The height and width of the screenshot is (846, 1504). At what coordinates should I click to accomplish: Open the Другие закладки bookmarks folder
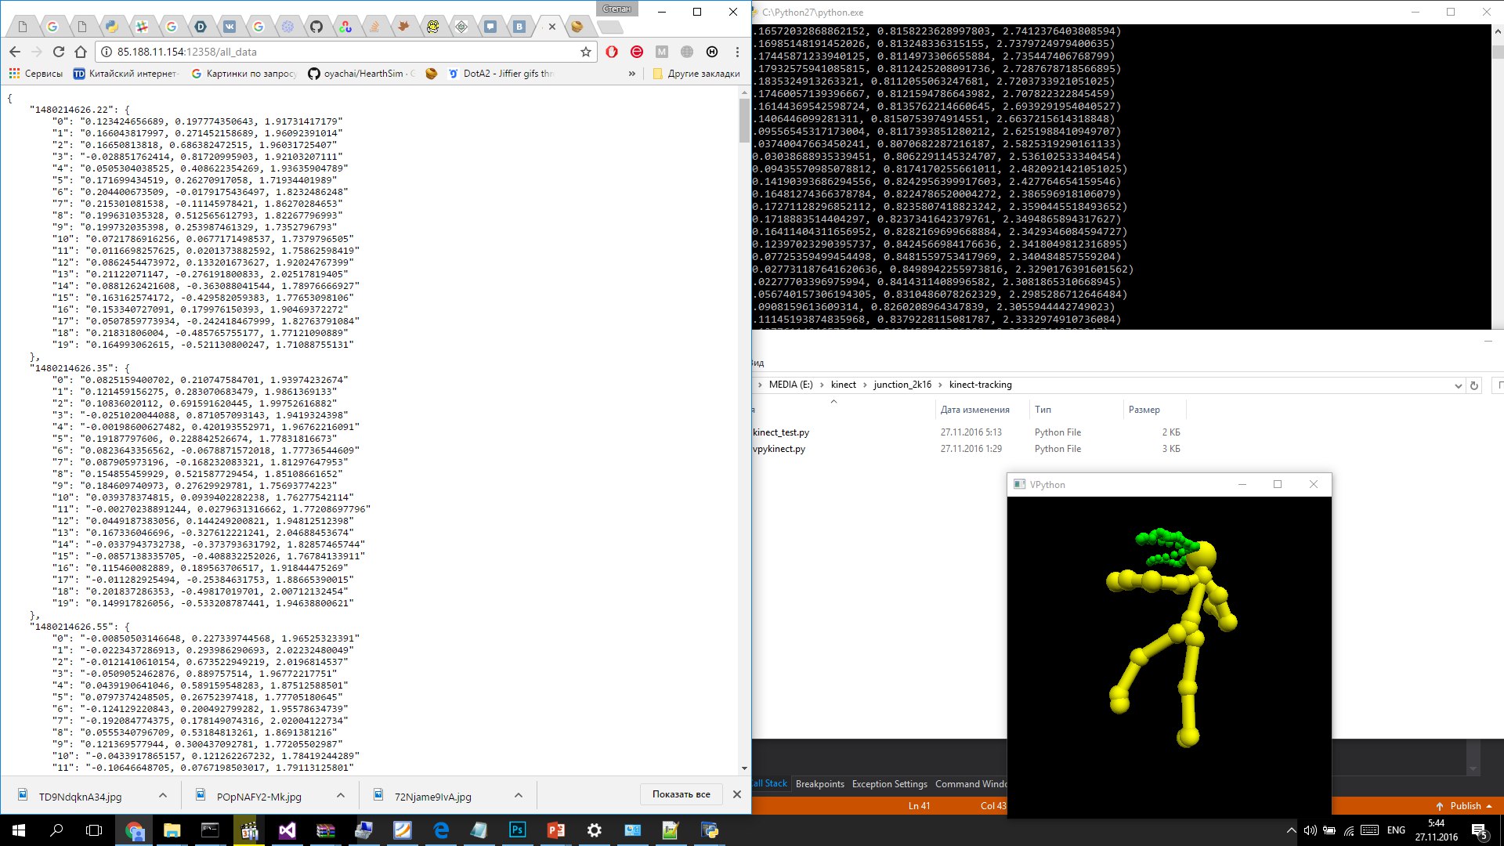tap(696, 74)
